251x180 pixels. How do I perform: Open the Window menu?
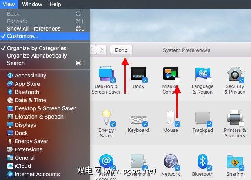coord(32,4)
